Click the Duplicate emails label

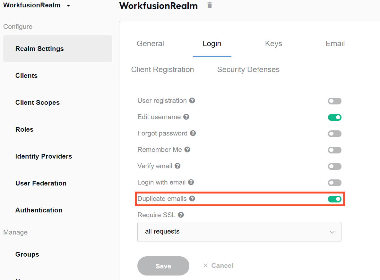pos(162,199)
